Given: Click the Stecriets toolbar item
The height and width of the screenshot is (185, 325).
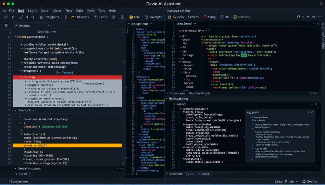Looking at the screenshot, I should (242, 17).
